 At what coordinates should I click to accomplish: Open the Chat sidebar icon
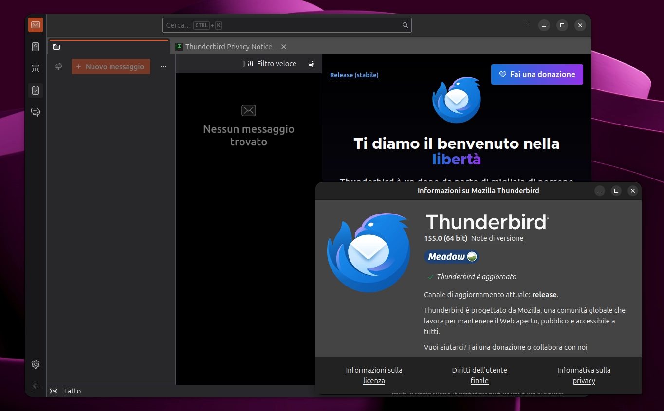[36, 112]
